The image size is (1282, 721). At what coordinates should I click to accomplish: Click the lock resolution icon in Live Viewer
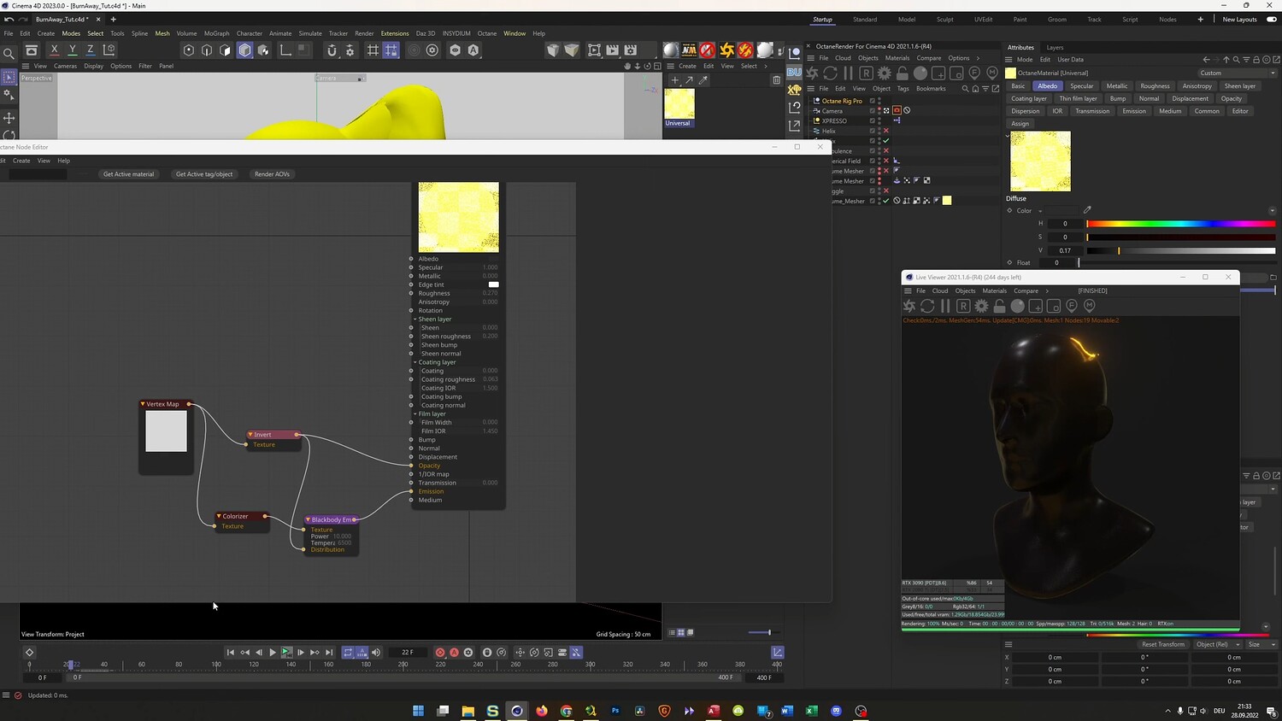tap(999, 306)
